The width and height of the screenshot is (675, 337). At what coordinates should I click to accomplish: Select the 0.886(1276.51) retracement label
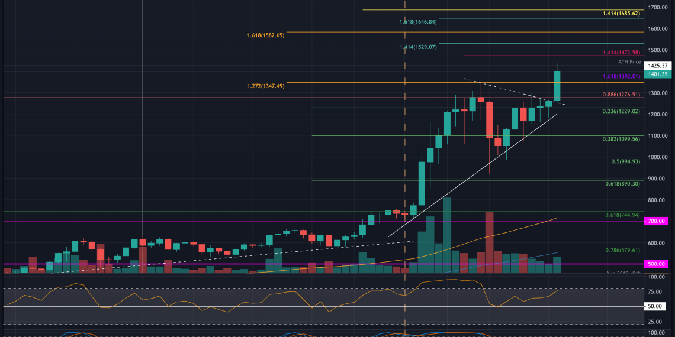[x=621, y=95]
